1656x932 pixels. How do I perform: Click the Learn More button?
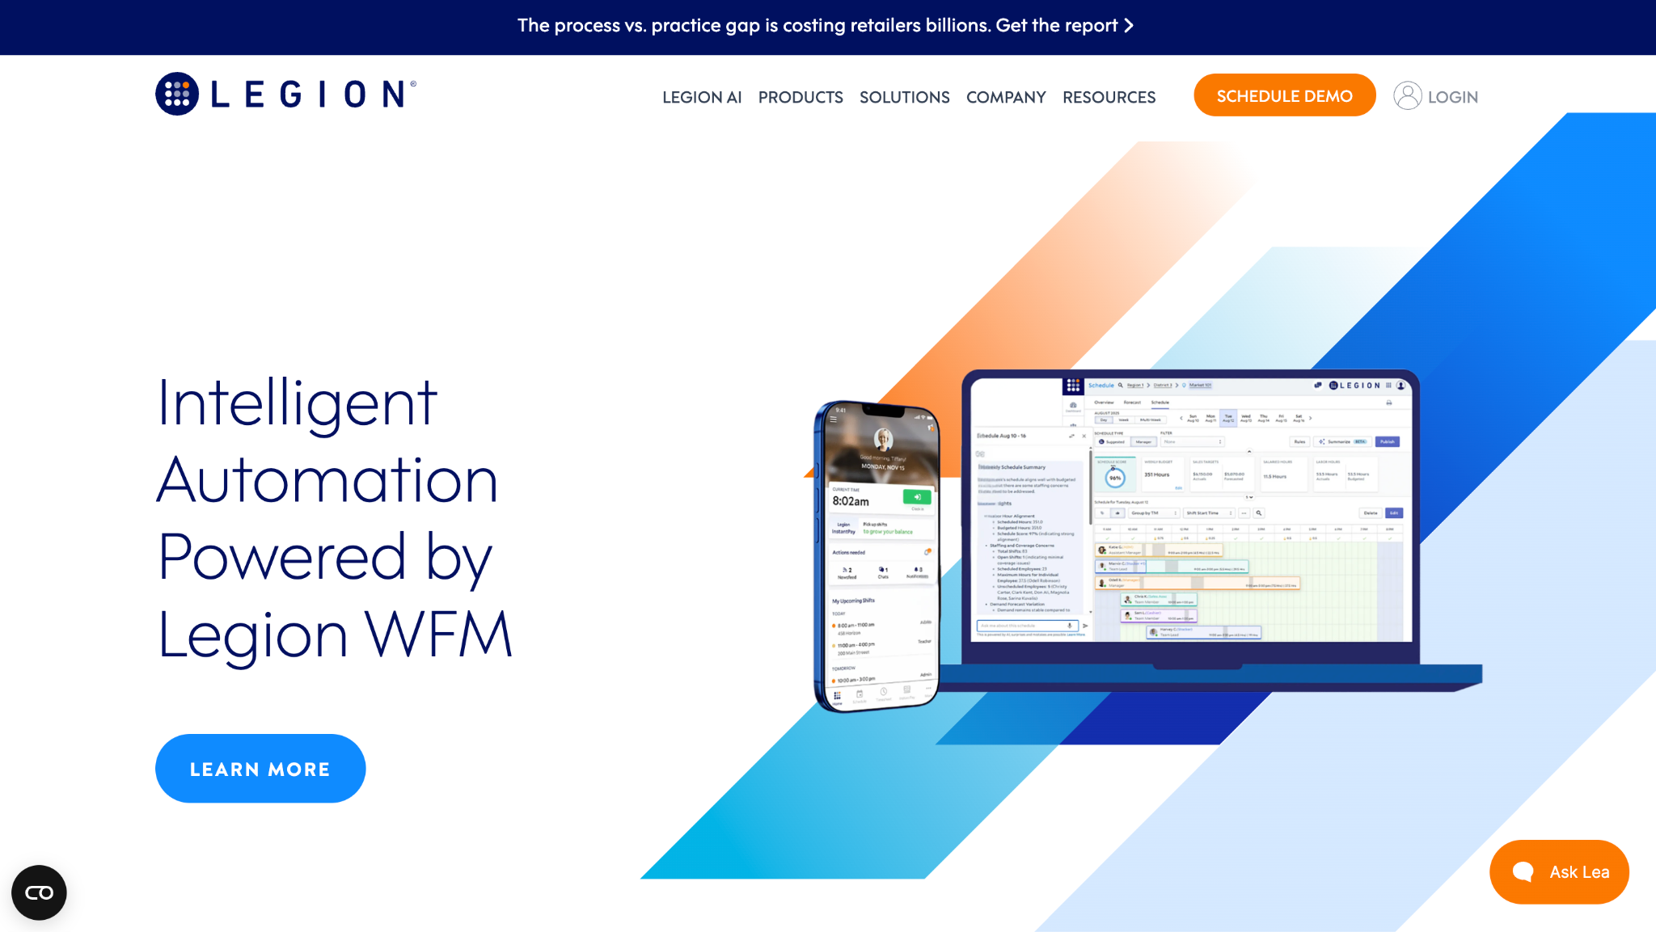(x=260, y=768)
